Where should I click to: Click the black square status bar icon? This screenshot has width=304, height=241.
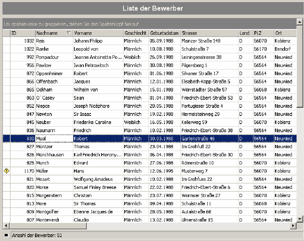pyautogui.click(x=6, y=235)
